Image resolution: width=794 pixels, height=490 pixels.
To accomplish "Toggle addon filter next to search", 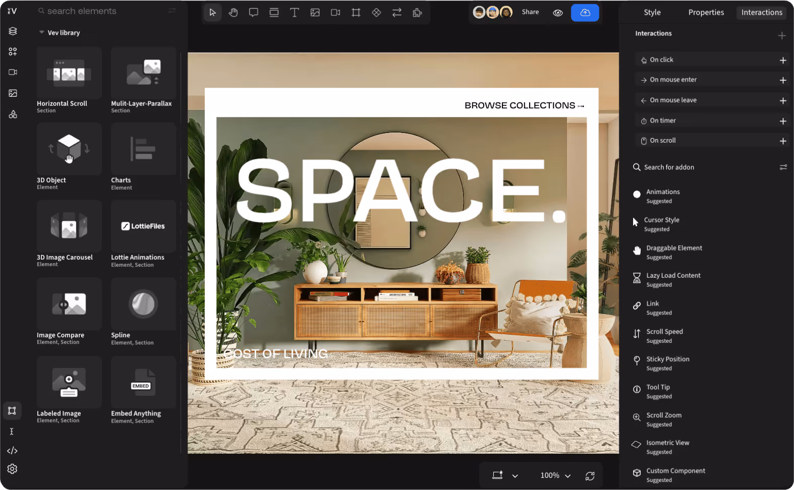I will tap(783, 167).
